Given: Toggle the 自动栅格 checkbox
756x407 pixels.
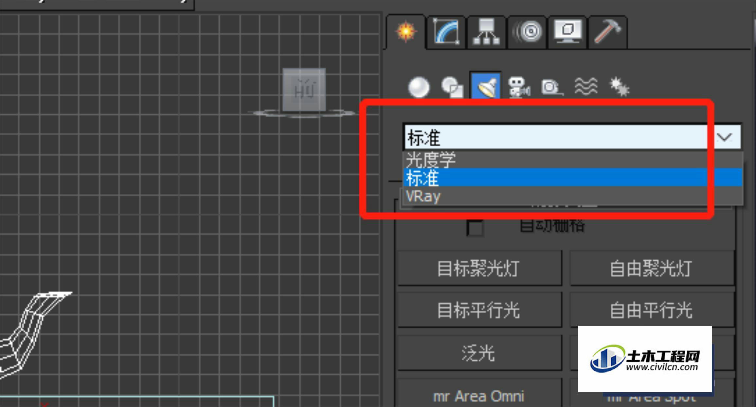Looking at the screenshot, I should (475, 228).
